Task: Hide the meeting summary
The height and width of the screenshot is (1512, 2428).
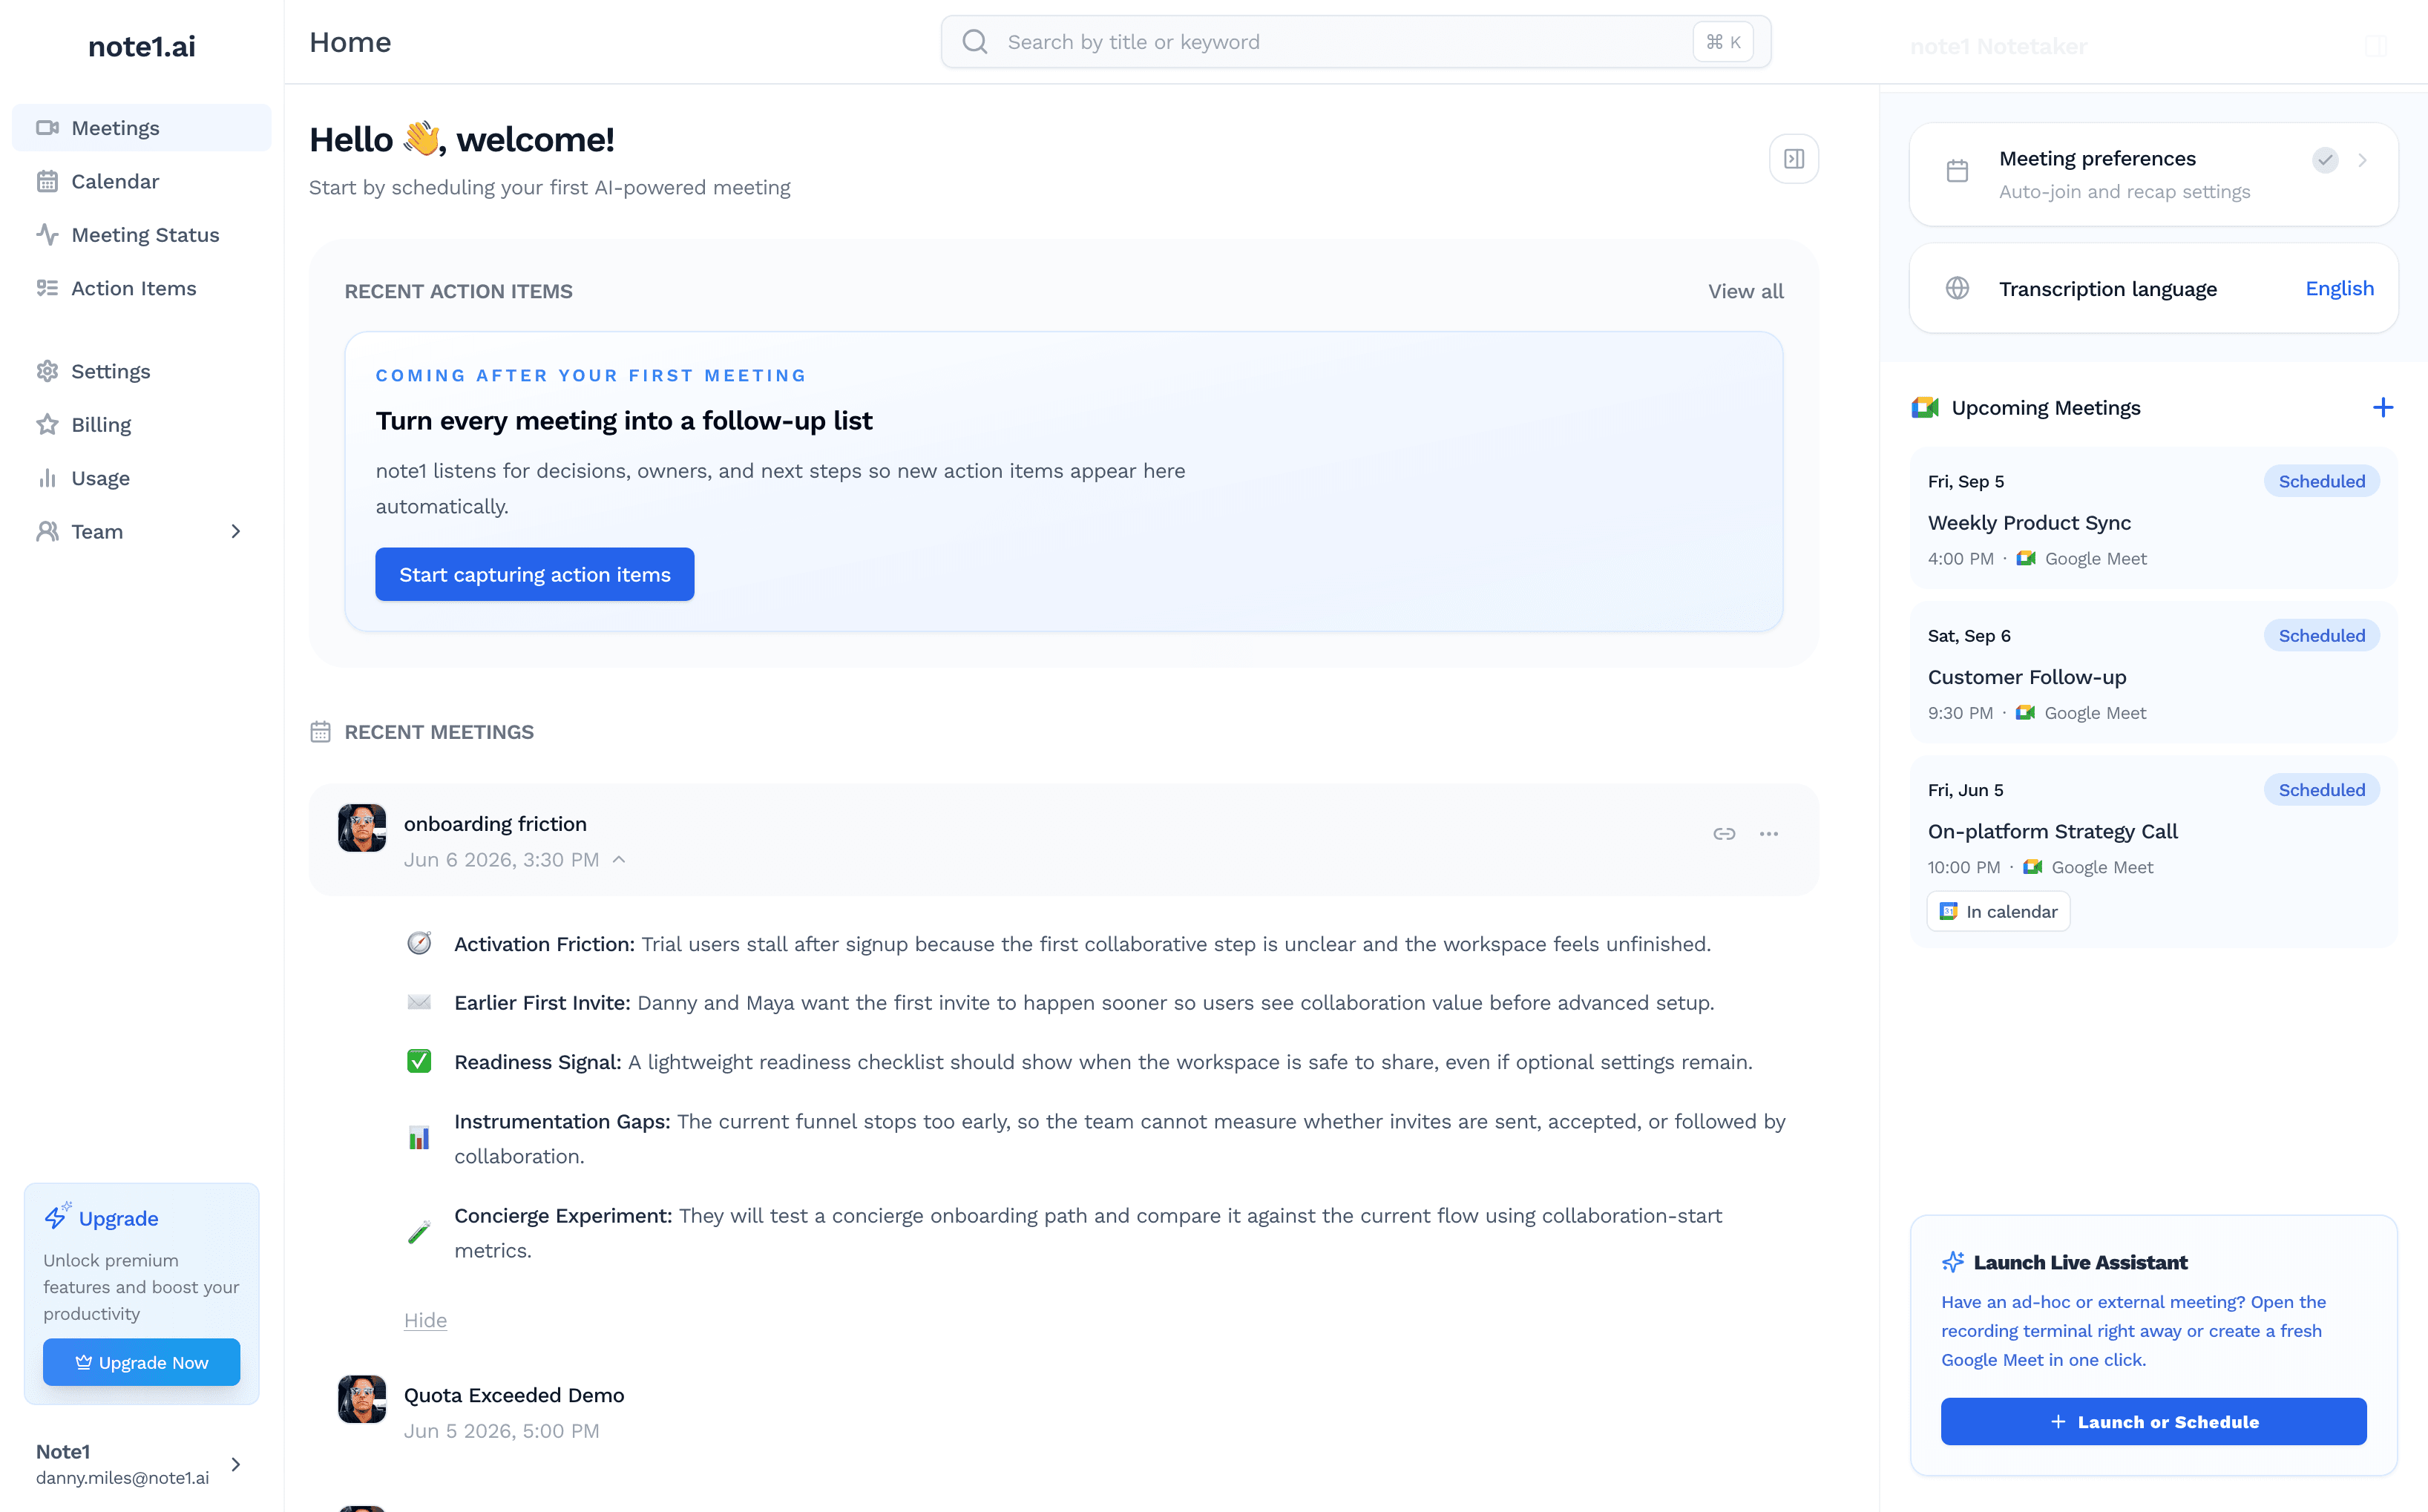Action: coord(425,1320)
